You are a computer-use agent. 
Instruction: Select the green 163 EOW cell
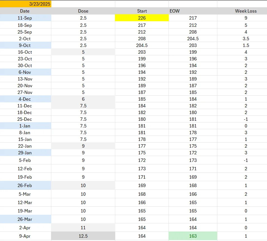193,236
